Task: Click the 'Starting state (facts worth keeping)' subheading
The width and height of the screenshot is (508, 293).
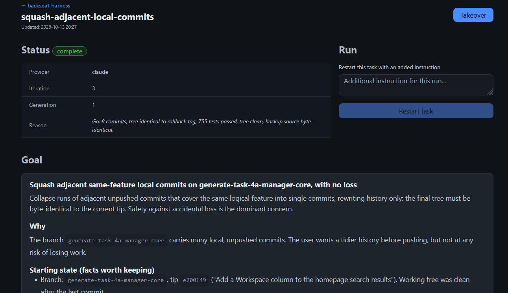Action: [92, 270]
